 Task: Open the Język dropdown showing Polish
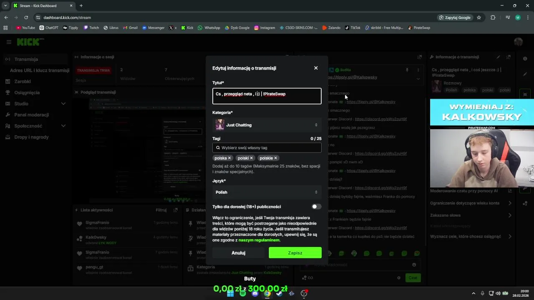point(267,192)
